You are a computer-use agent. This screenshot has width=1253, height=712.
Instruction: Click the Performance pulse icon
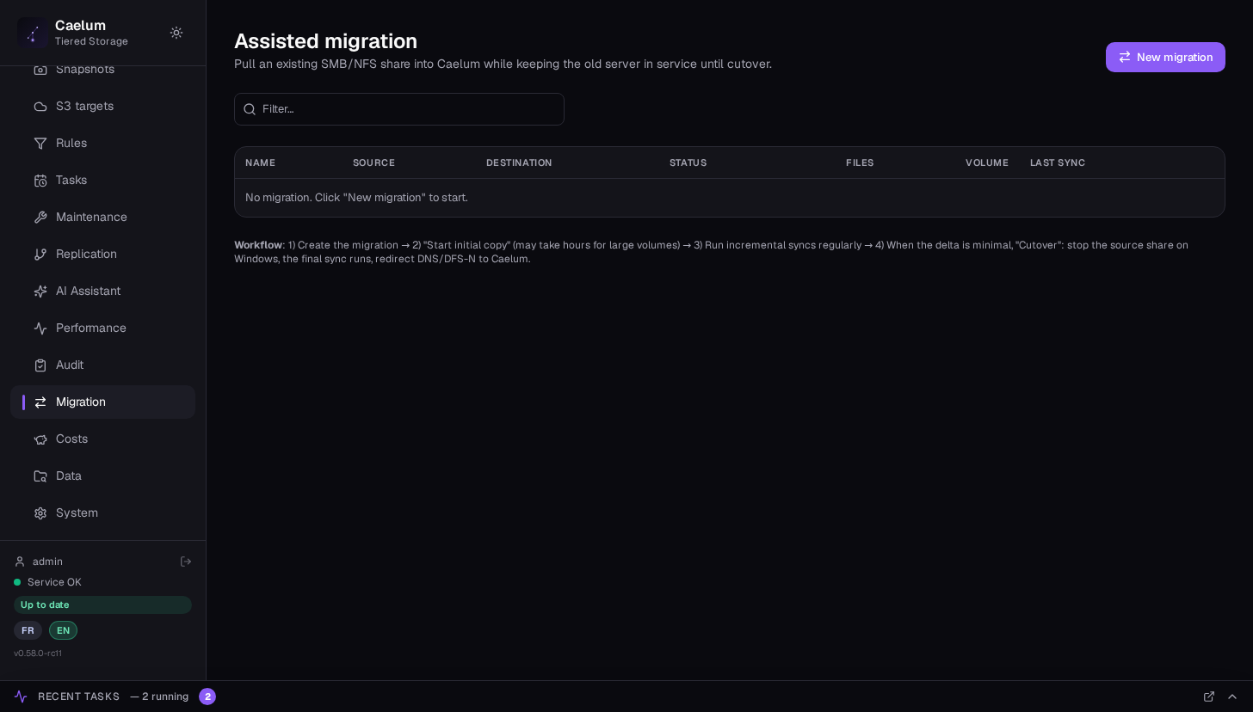[40, 328]
